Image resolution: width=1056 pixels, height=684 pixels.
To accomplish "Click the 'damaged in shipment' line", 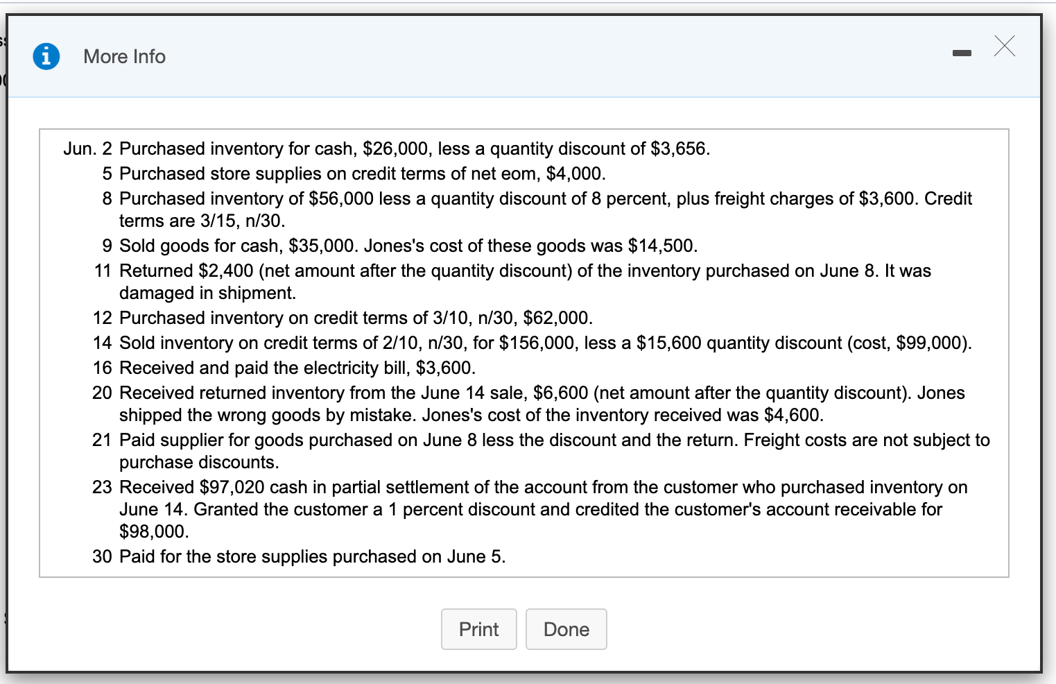I will pyautogui.click(x=208, y=293).
